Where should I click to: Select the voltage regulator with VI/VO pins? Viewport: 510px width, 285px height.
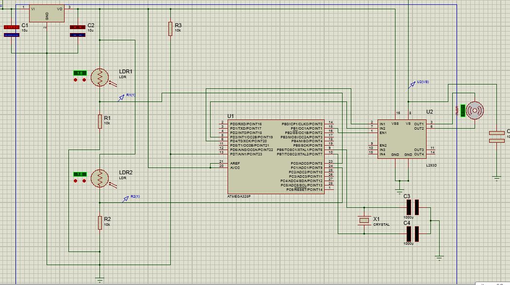tap(47, 13)
